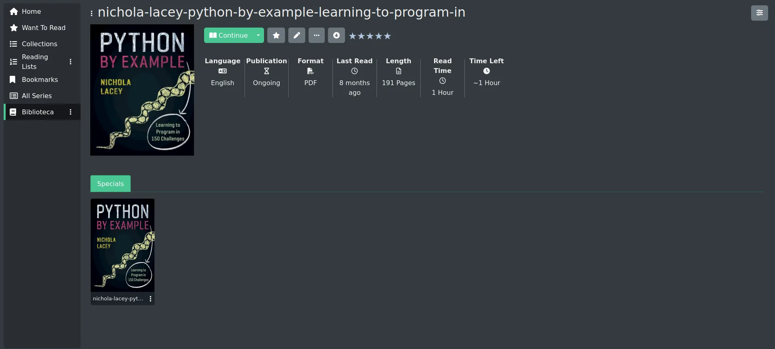Click the pencil edit button
Screen dimensions: 775x349
[x=297, y=35]
